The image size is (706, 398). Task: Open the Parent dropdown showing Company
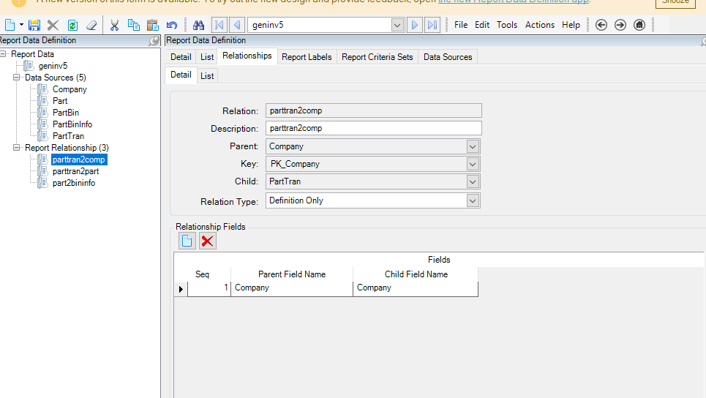pyautogui.click(x=473, y=147)
